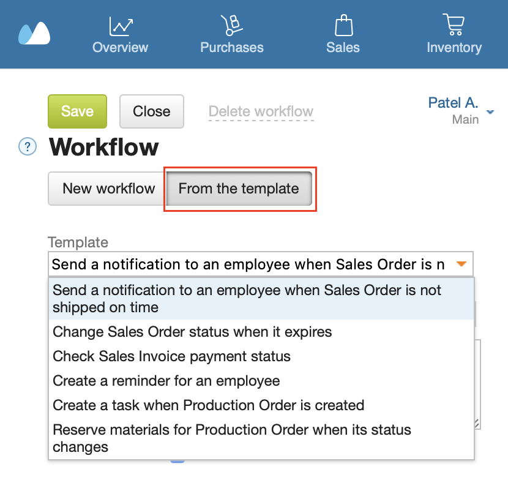
Task: Open the Overview chart icon
Action: pyautogui.click(x=121, y=26)
